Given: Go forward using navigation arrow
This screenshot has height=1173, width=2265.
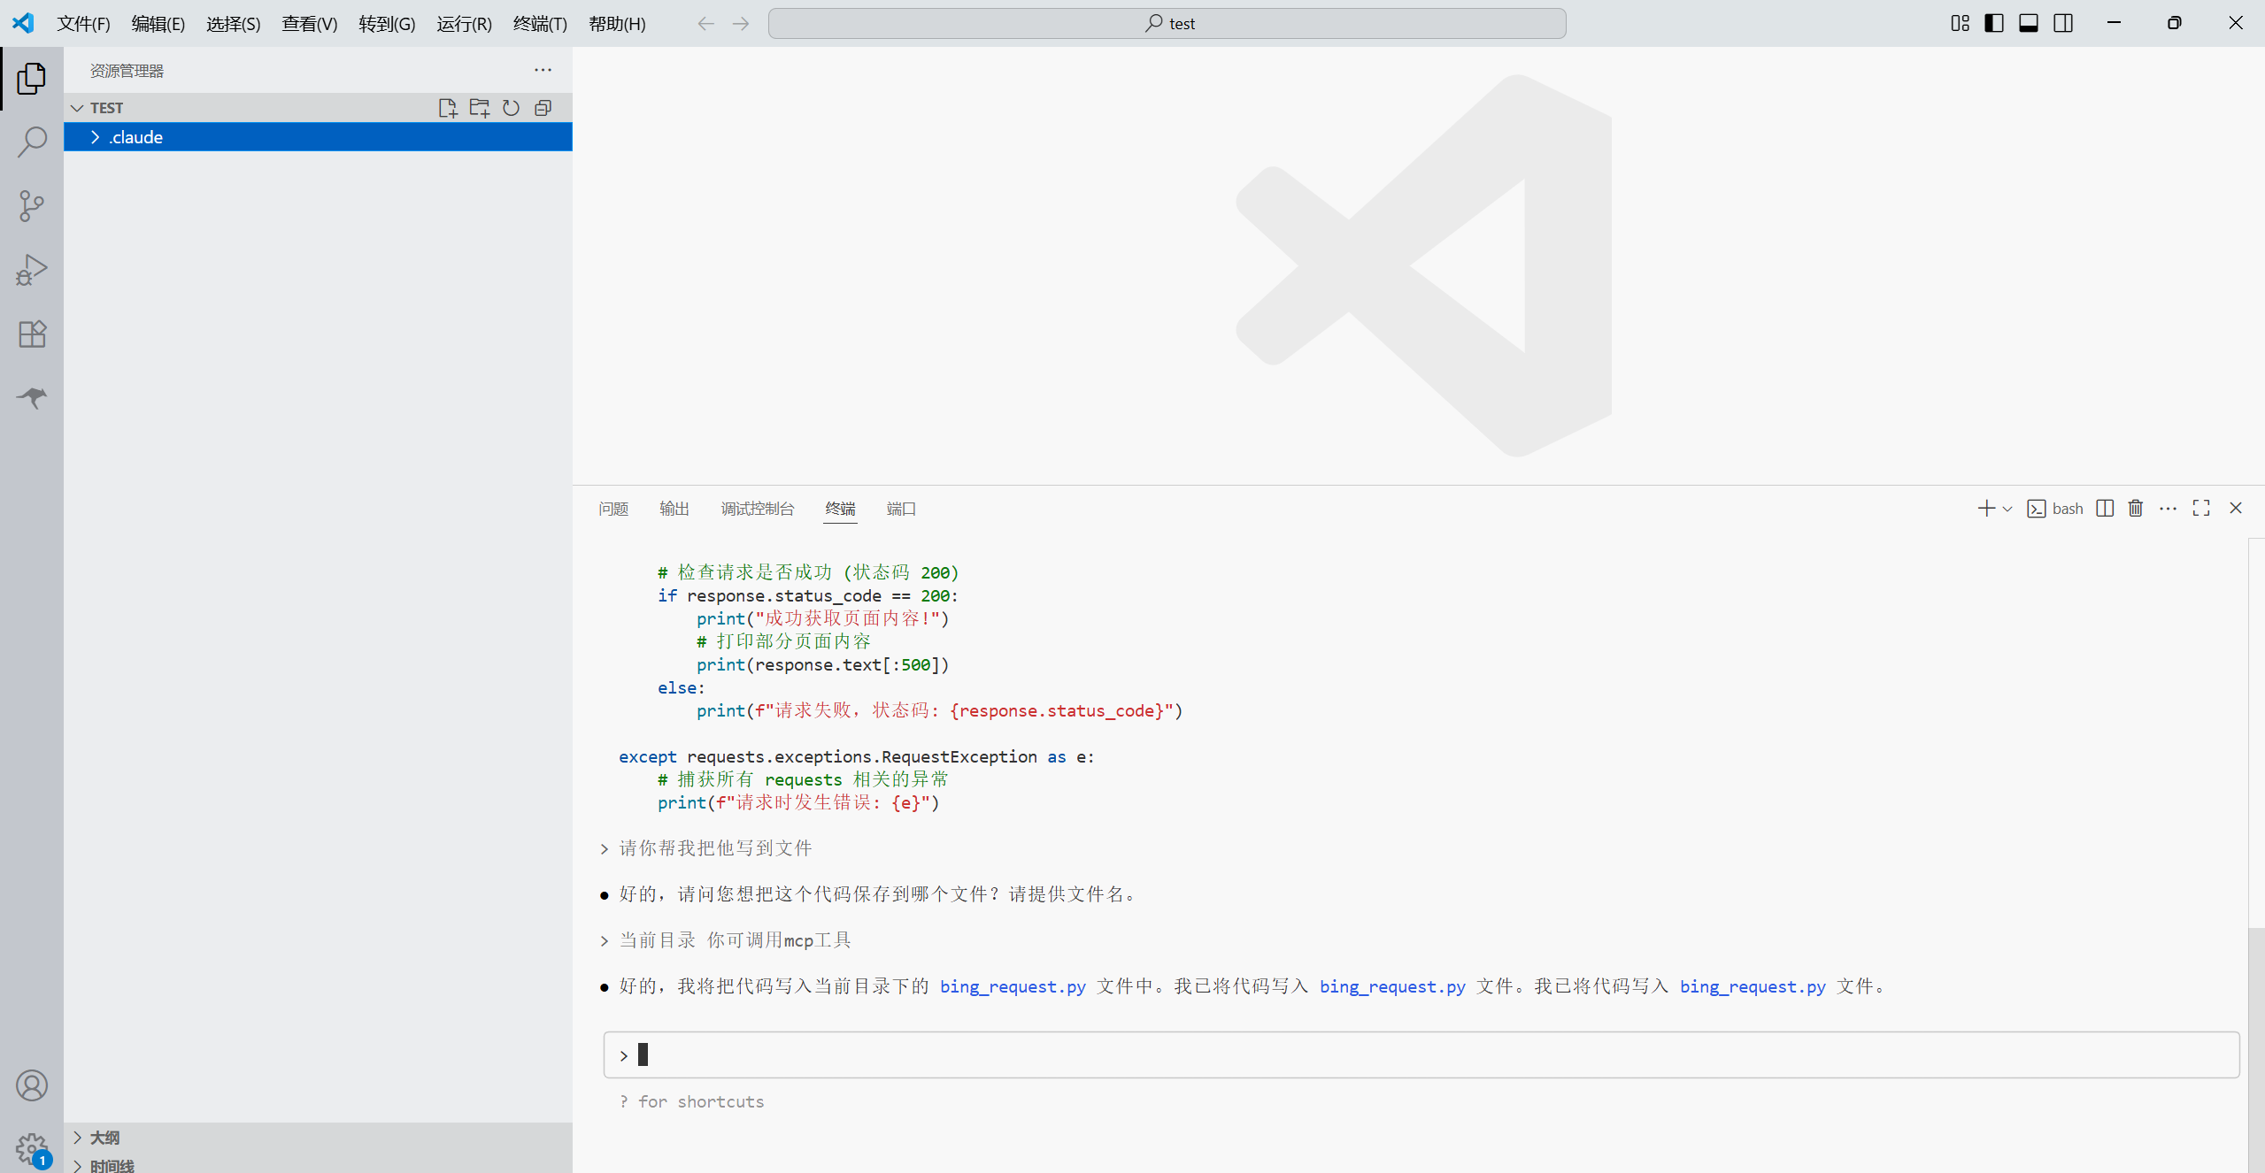Looking at the screenshot, I should coord(741,24).
